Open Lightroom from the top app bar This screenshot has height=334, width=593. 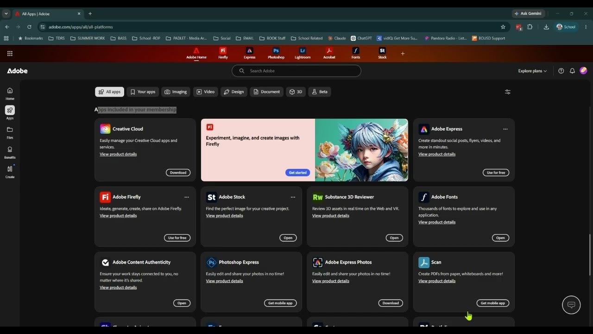tap(303, 53)
